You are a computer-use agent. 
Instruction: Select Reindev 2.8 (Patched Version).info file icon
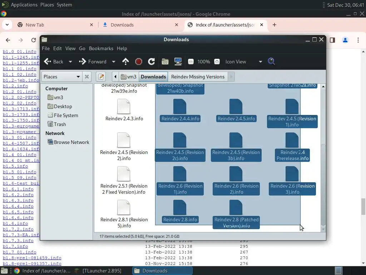tap(236, 207)
